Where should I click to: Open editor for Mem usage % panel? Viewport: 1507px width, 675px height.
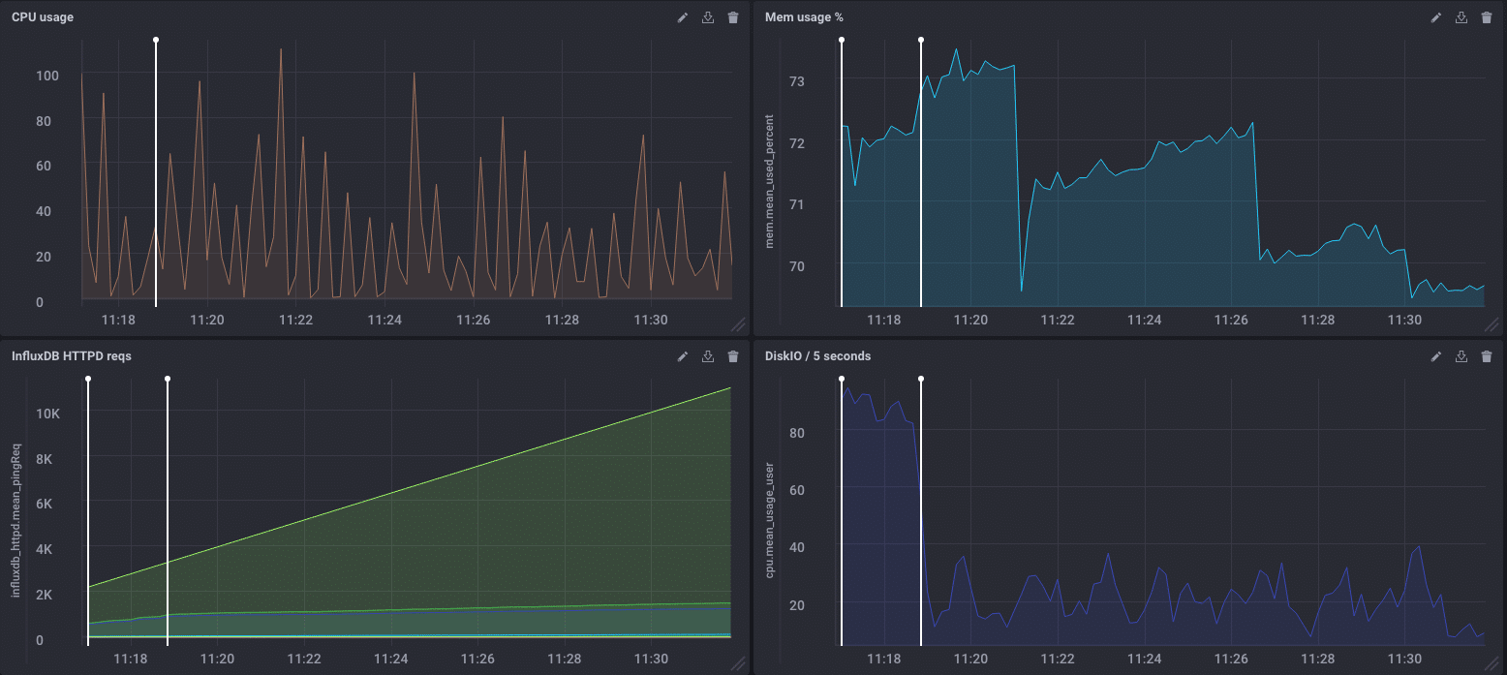1436,17
